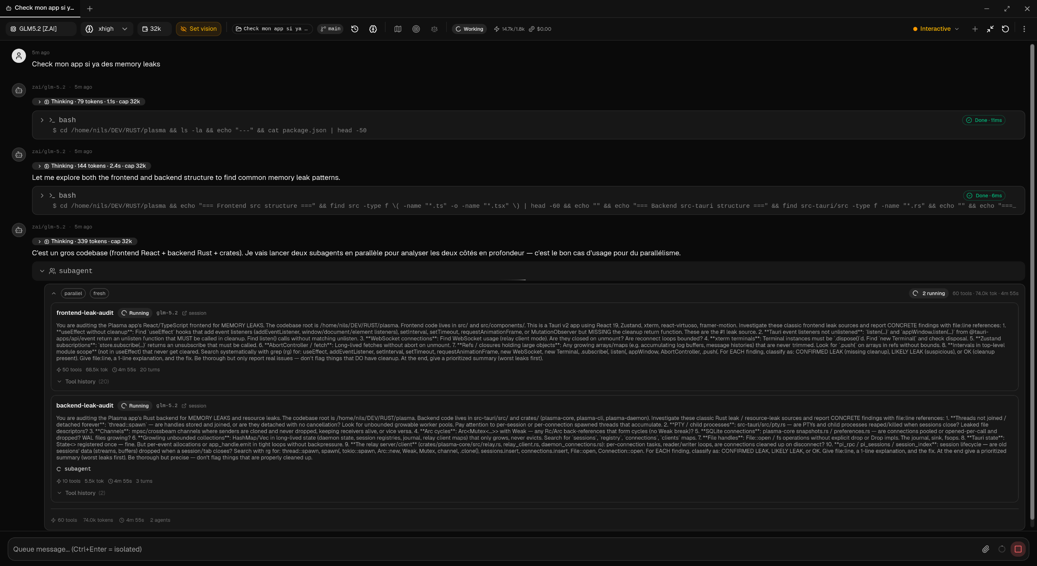Image resolution: width=1037 pixels, height=566 pixels.
Task: Click the plus icon beside Interactive
Action: [975, 29]
